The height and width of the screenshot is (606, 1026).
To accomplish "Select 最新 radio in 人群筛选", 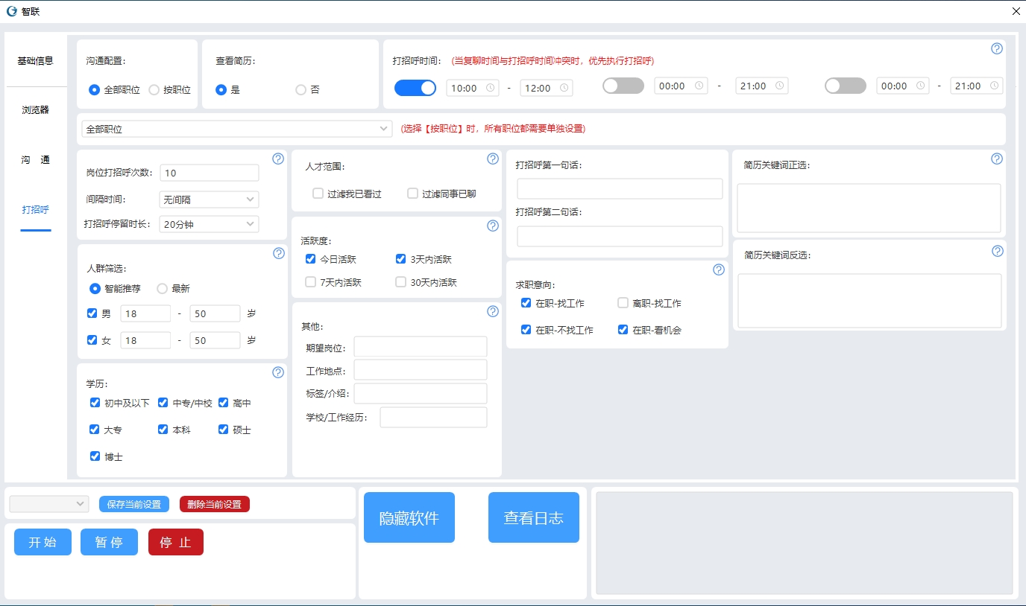I will 173,288.
